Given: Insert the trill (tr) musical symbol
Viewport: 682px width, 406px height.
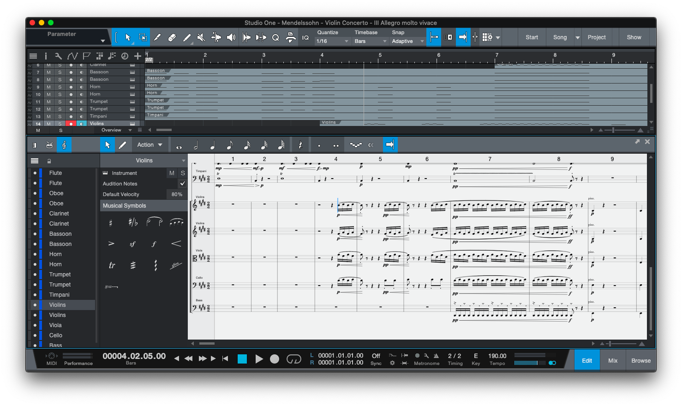Looking at the screenshot, I should click(x=112, y=265).
